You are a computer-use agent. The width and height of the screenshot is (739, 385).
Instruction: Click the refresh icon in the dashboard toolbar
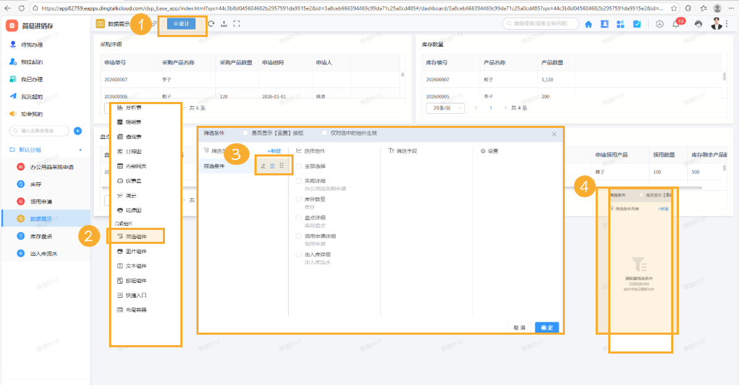(x=211, y=24)
